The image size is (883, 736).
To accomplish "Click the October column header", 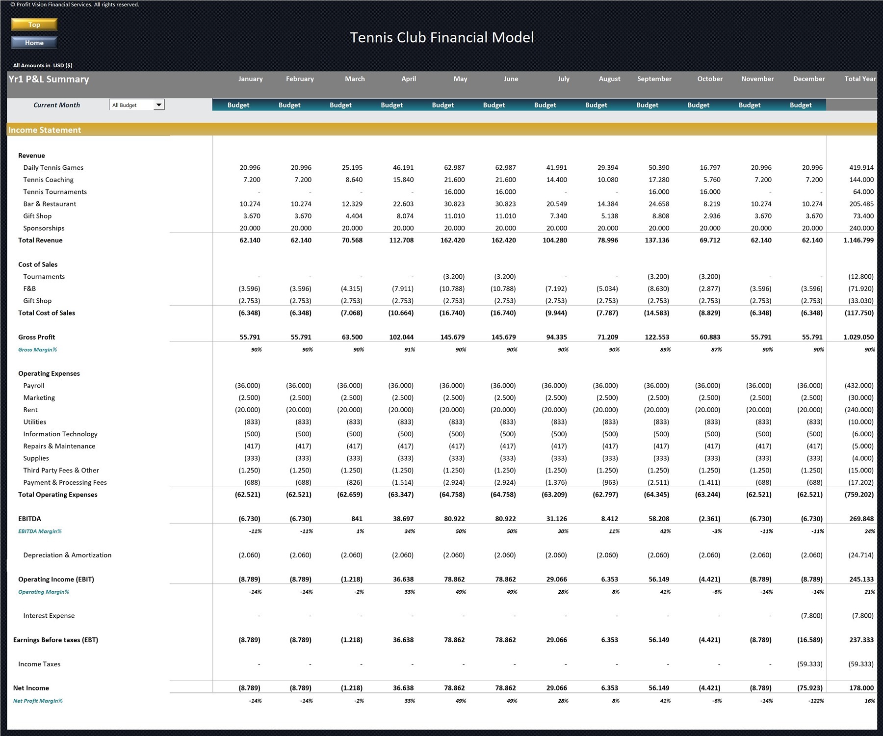I will click(x=710, y=79).
